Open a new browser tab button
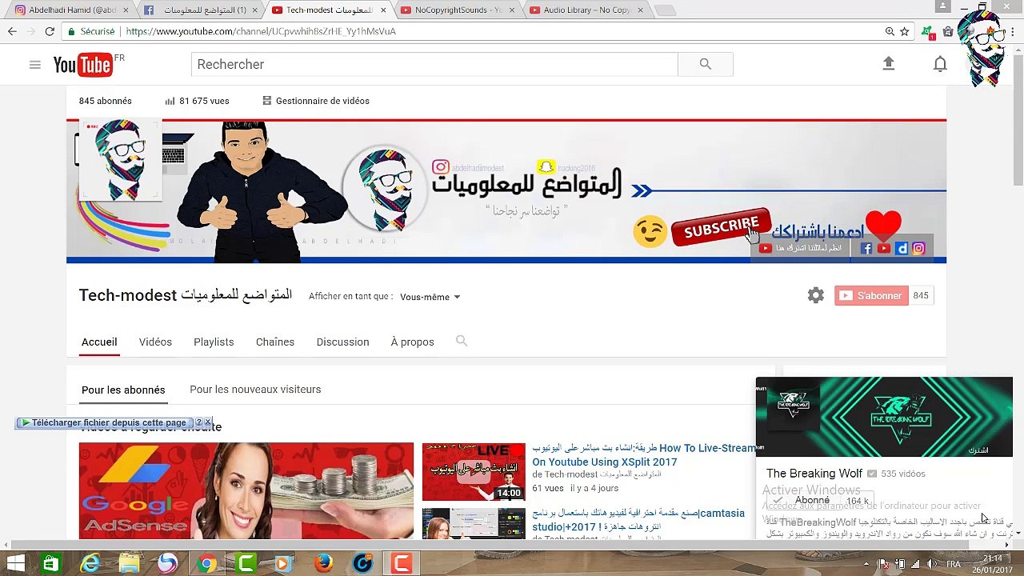Image resolution: width=1024 pixels, height=576 pixels. coord(664,10)
